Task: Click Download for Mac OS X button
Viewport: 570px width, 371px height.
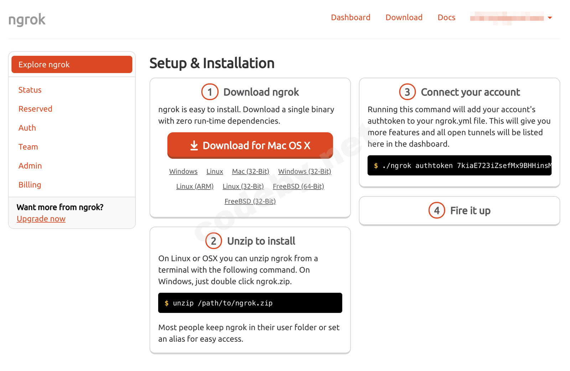Action: pos(250,145)
